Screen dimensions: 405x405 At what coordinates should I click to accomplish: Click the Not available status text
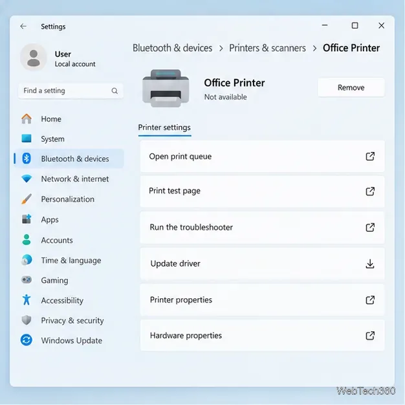226,97
